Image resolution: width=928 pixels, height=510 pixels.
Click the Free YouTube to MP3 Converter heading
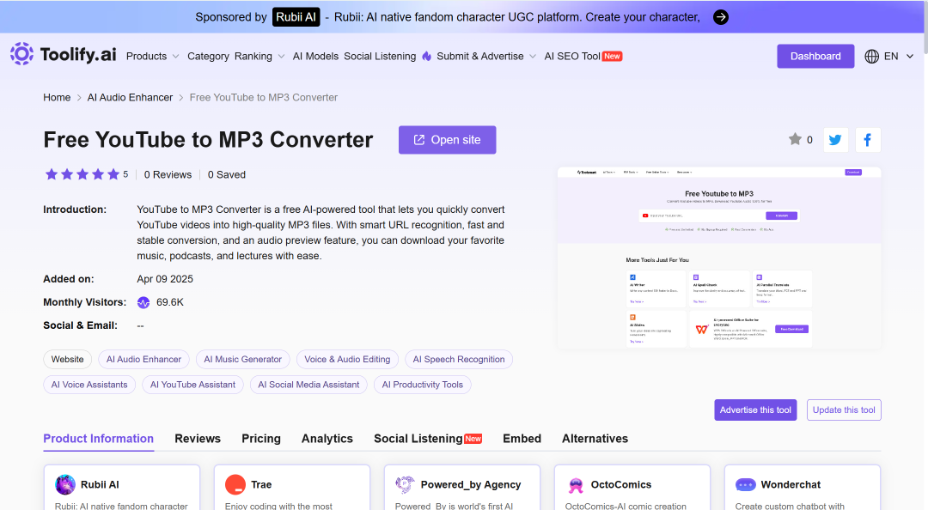coord(208,140)
